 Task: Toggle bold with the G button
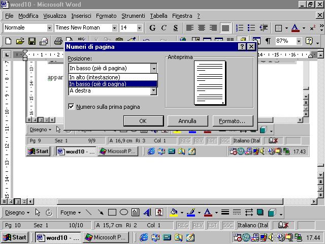tap(152, 27)
